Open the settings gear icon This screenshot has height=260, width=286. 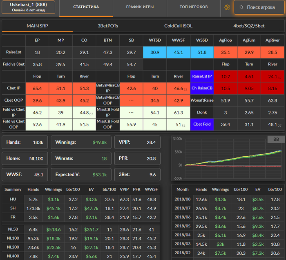pyautogui.click(x=227, y=7)
